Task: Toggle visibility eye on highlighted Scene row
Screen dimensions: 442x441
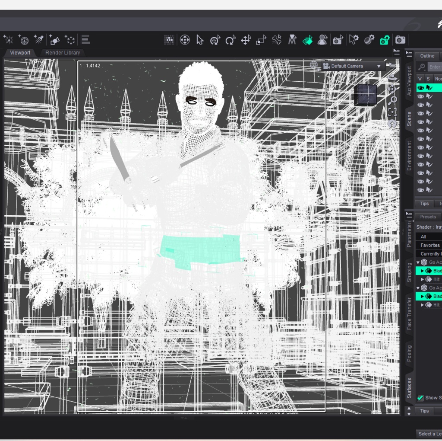Action: click(420, 88)
